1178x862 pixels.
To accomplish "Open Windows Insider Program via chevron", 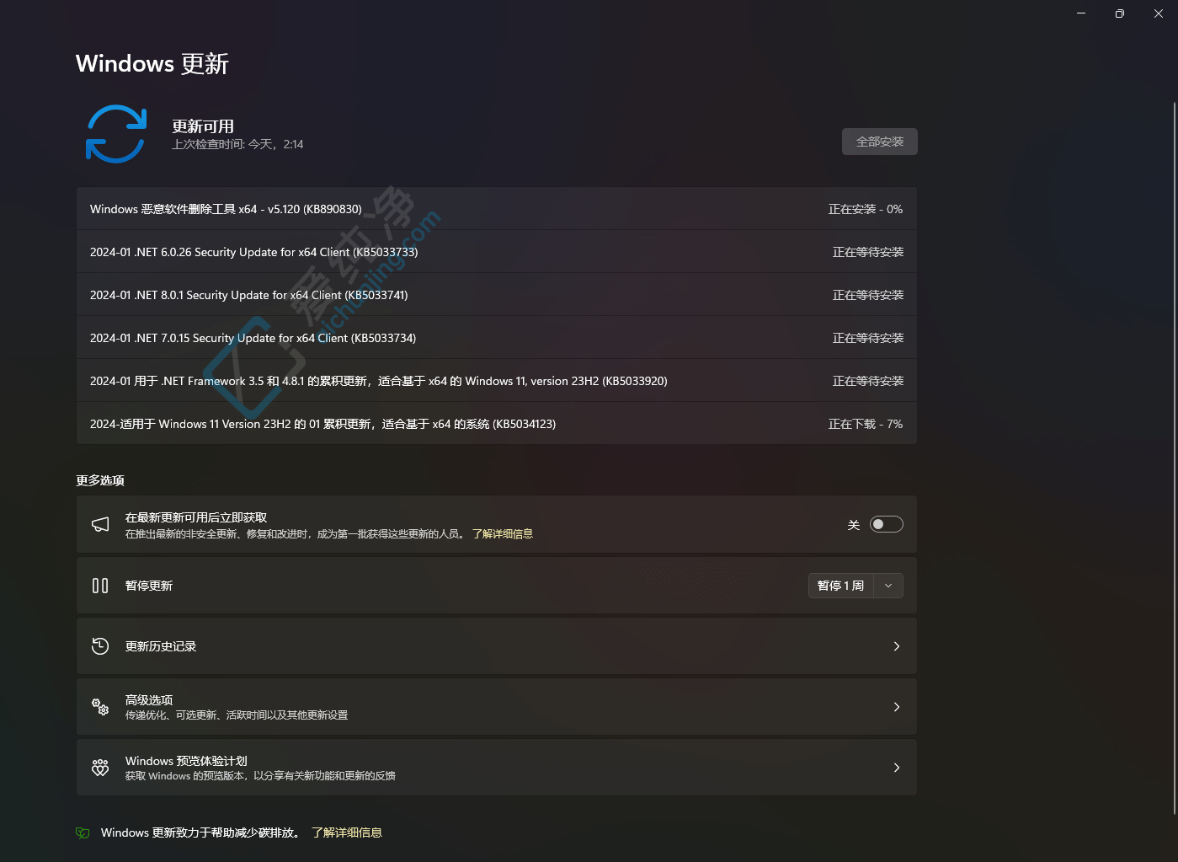I will click(897, 768).
